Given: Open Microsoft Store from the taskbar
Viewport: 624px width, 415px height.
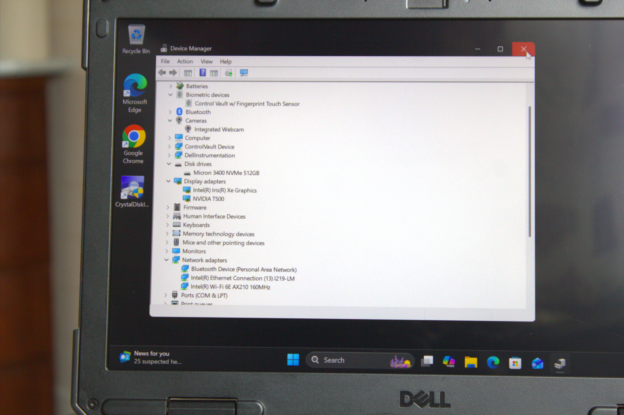Looking at the screenshot, I should (515, 363).
